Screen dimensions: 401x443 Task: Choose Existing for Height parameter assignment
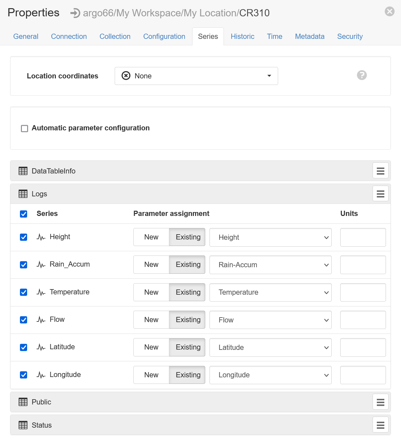click(187, 237)
